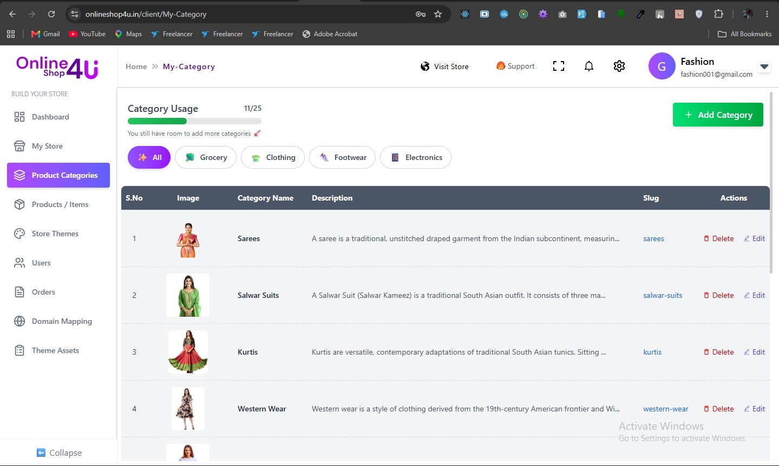Image resolution: width=779 pixels, height=466 pixels.
Task: Open Chrome three-dot menu
Action: point(767,14)
